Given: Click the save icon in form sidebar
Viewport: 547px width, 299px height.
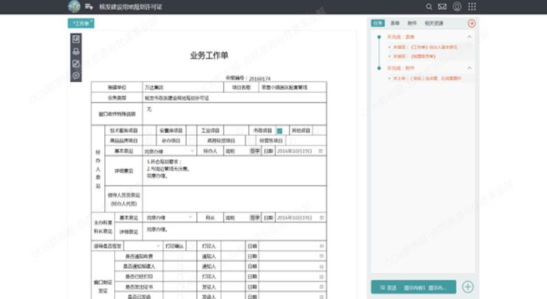Looking at the screenshot, I should (x=76, y=39).
